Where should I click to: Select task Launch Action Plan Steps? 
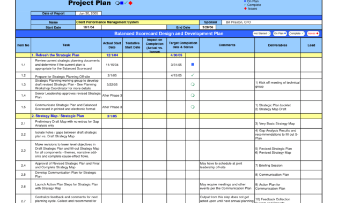[x=67, y=186]
